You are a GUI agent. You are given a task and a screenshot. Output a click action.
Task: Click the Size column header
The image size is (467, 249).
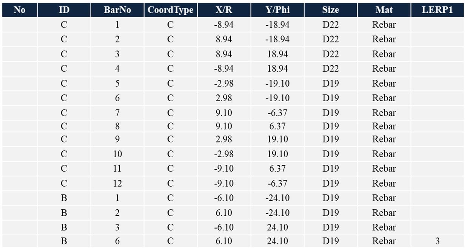(331, 10)
